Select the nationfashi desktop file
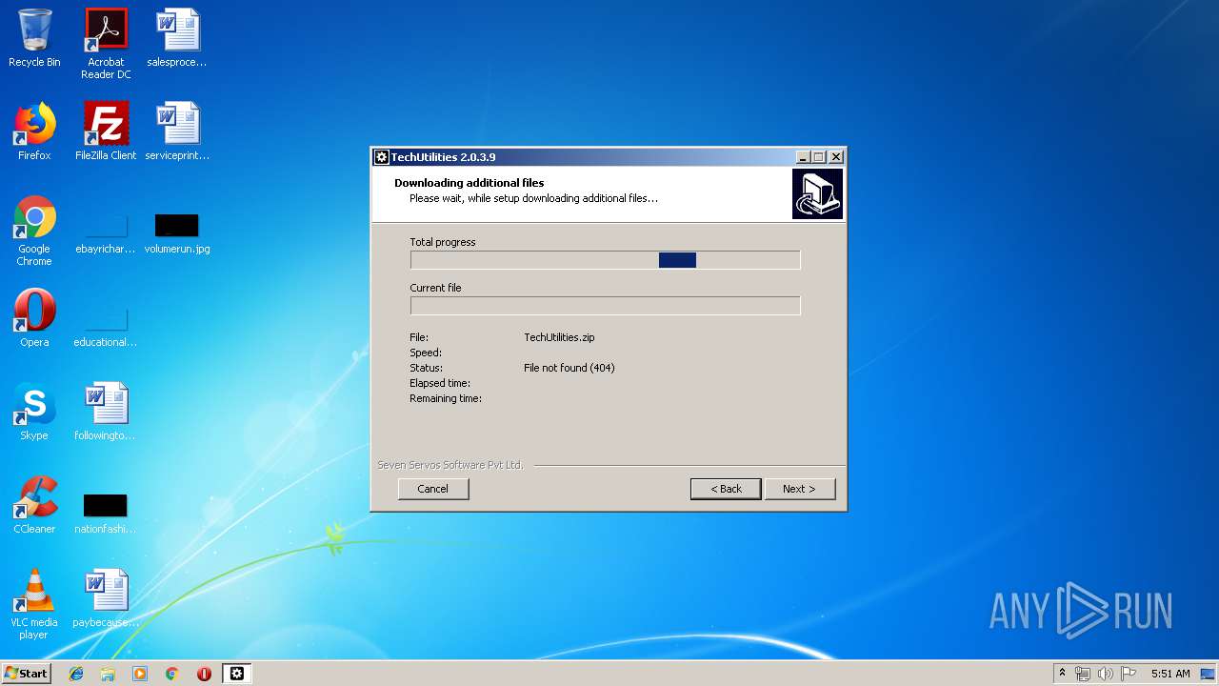The image size is (1219, 686). (106, 511)
